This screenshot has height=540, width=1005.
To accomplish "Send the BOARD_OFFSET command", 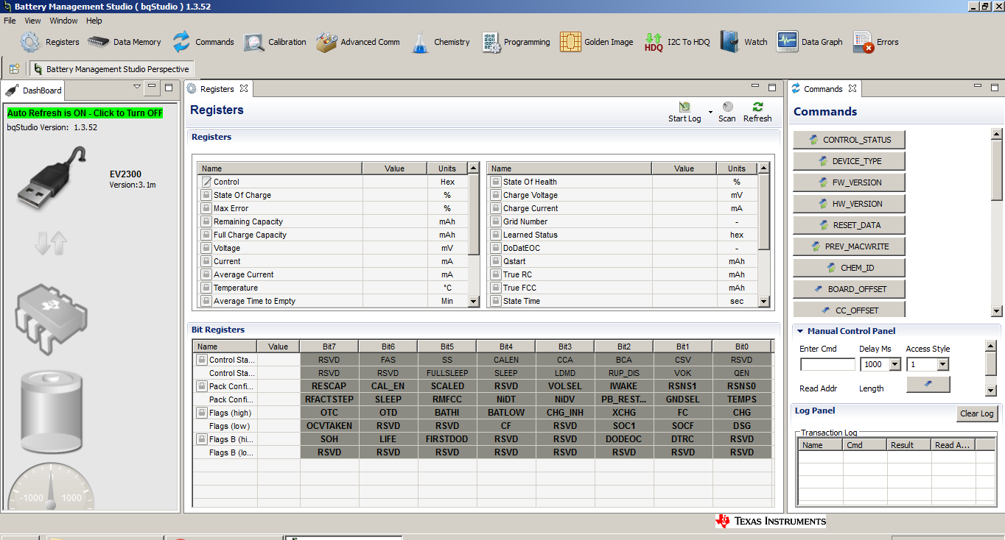I will [849, 289].
